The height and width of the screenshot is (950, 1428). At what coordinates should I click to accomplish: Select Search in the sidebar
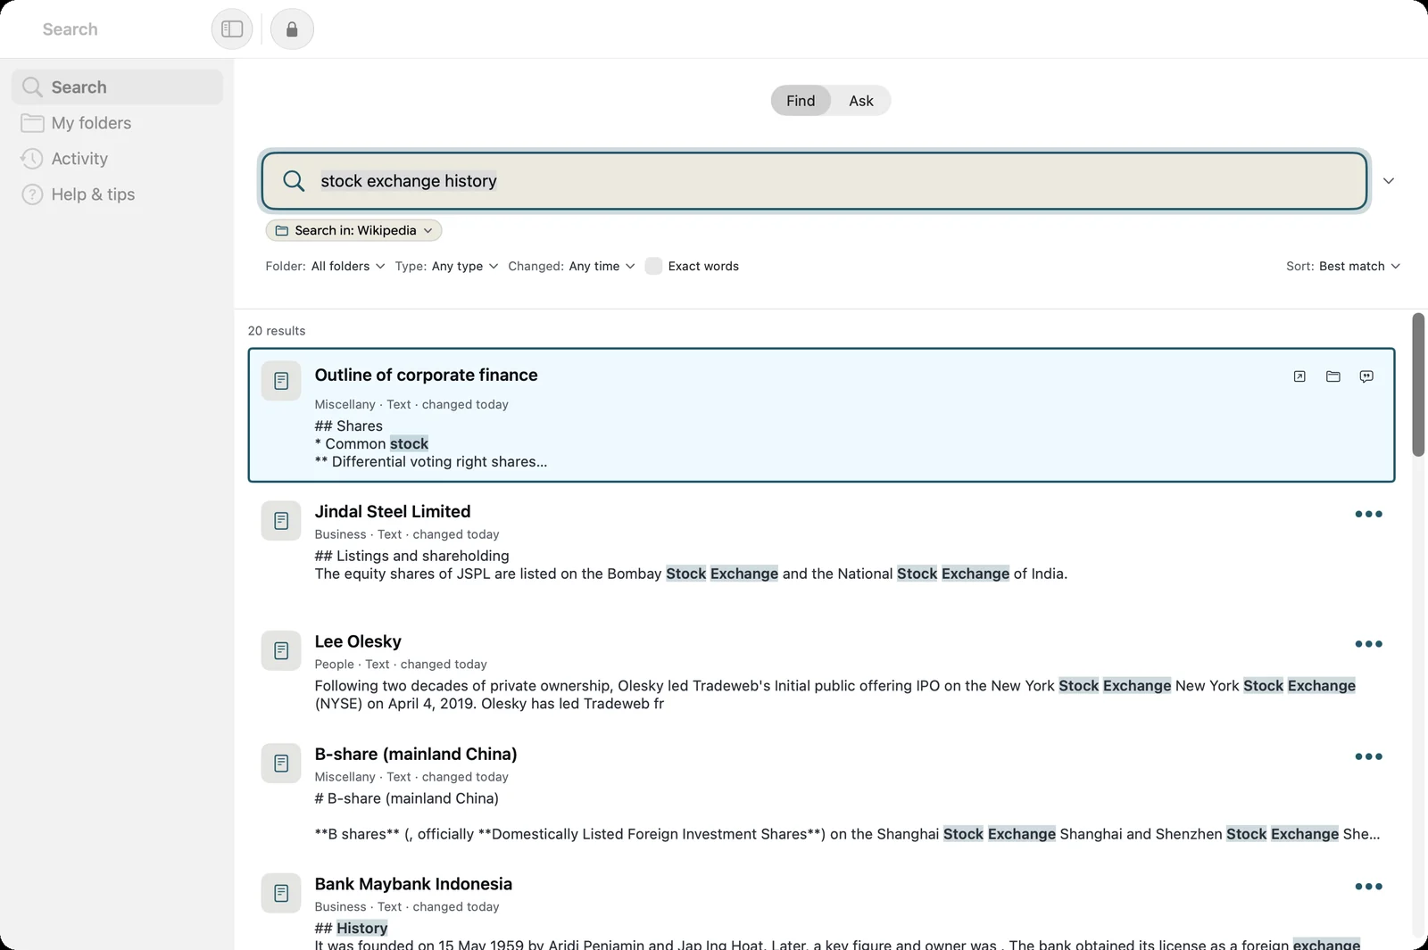[117, 87]
